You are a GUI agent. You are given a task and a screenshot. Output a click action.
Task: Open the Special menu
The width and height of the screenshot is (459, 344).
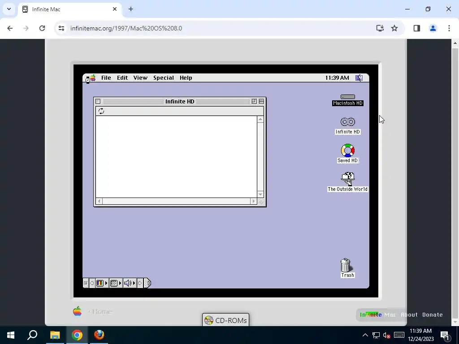[x=163, y=78]
